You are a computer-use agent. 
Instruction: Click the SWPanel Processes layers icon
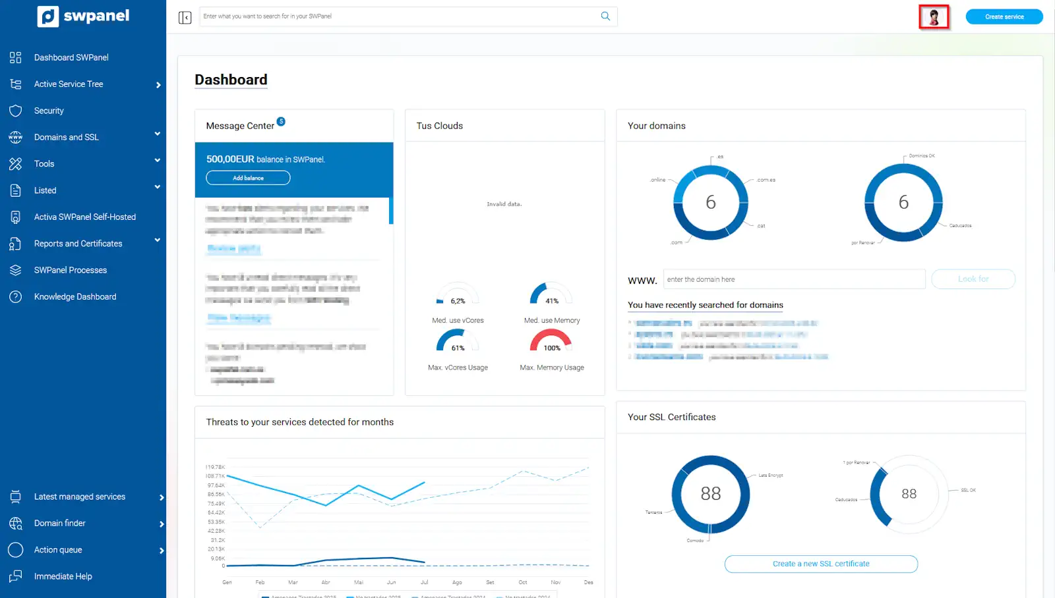16,270
